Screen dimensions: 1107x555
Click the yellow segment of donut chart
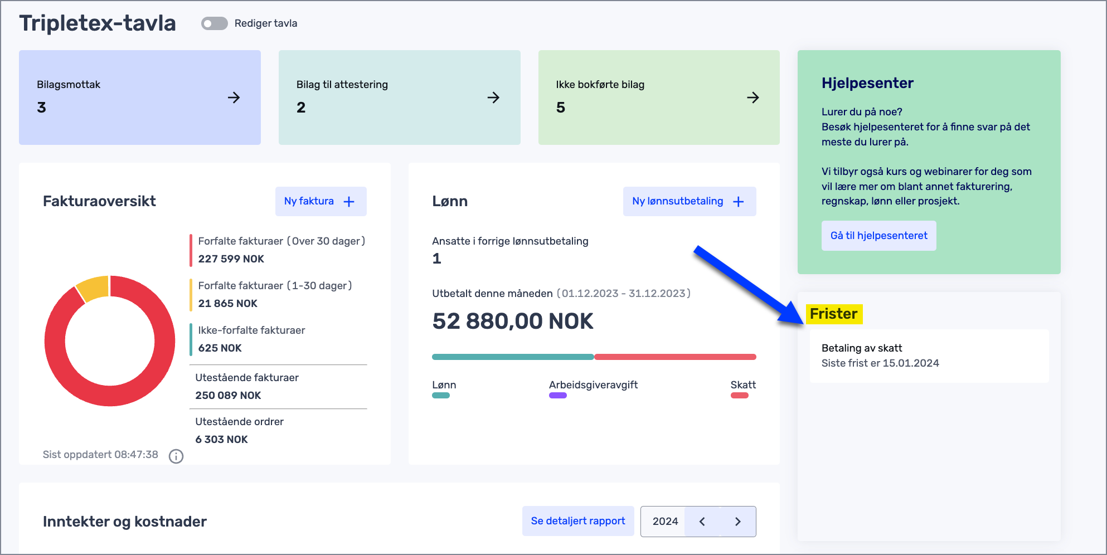click(93, 288)
